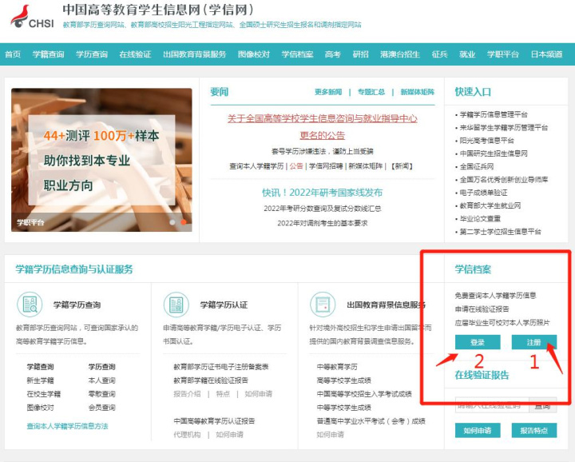Click the 出国教育背景信息服务 certificate icon
Viewport: 575px width, 462px height.
tap(323, 305)
